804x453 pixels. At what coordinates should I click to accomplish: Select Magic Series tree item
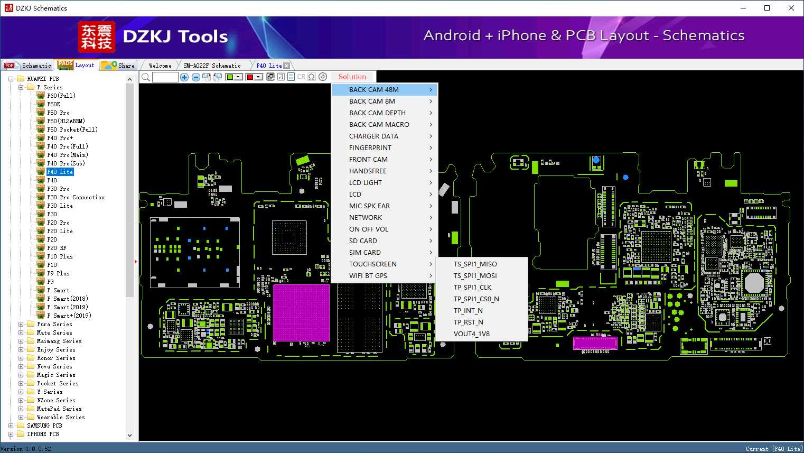(56, 375)
